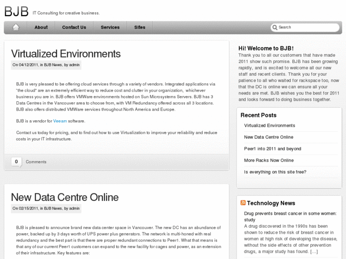Viewport: 346px width, 259px height.
Task: Open More Racks Now Online post
Action: coord(269,160)
